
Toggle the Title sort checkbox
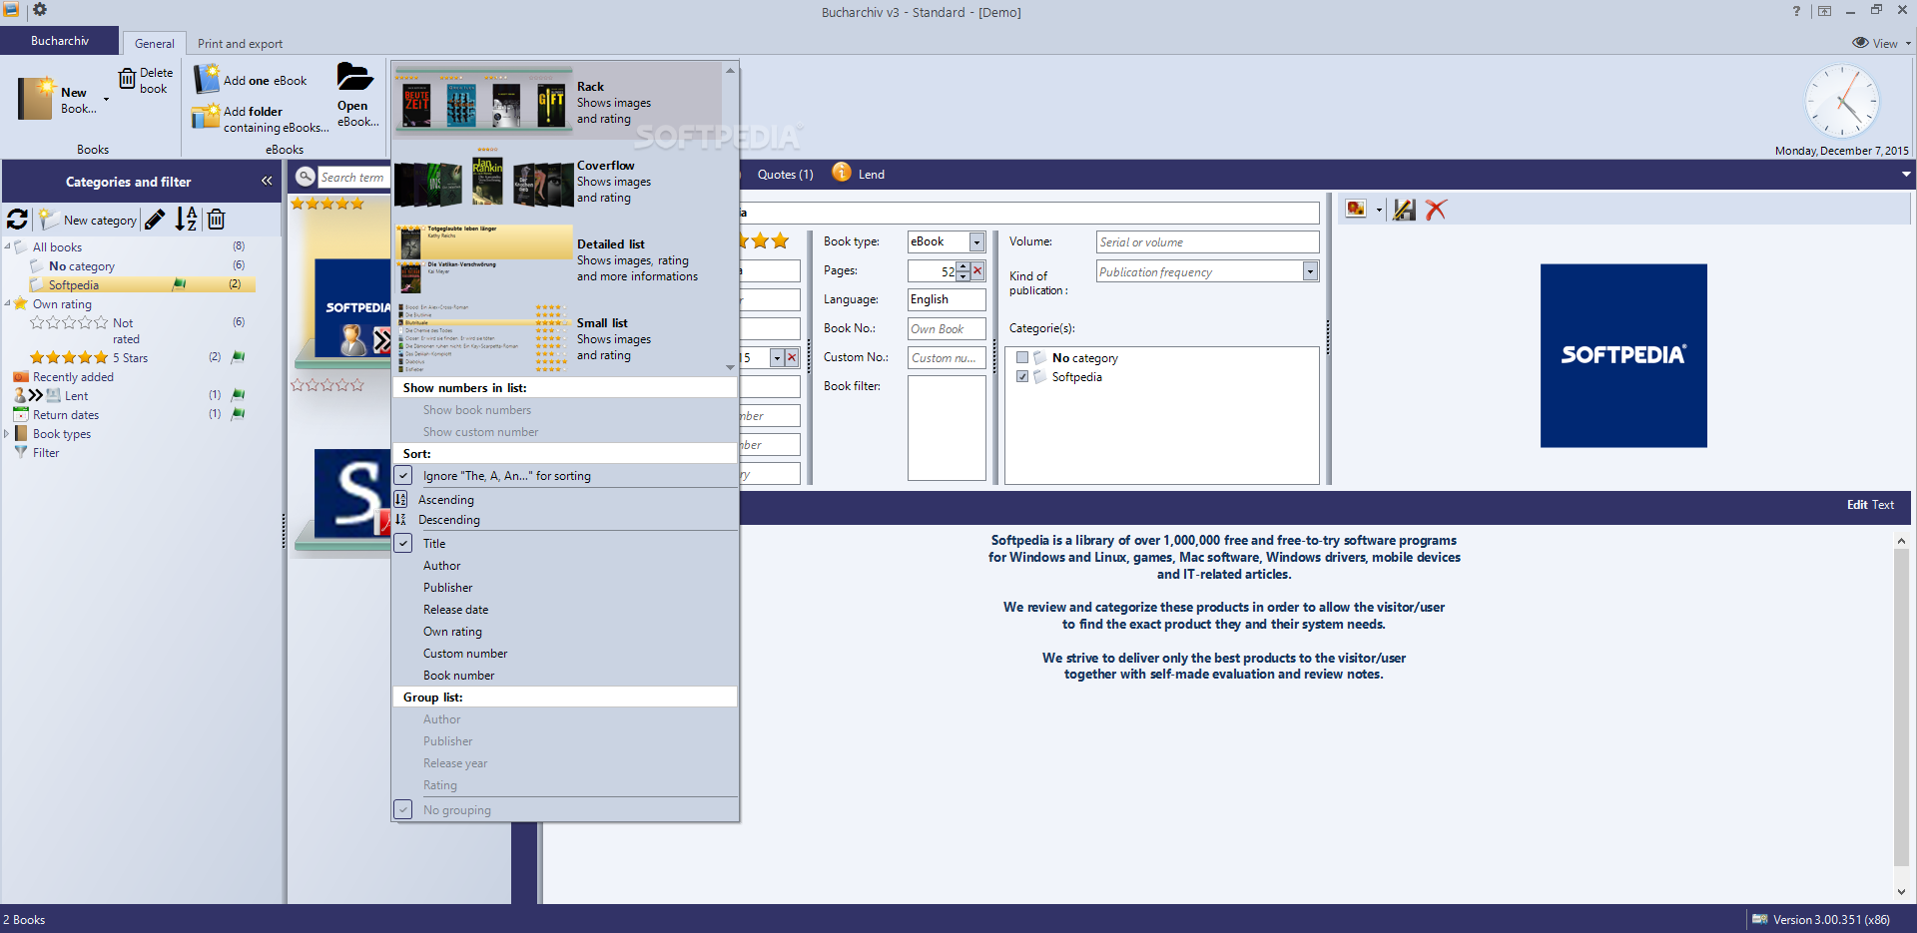[403, 543]
